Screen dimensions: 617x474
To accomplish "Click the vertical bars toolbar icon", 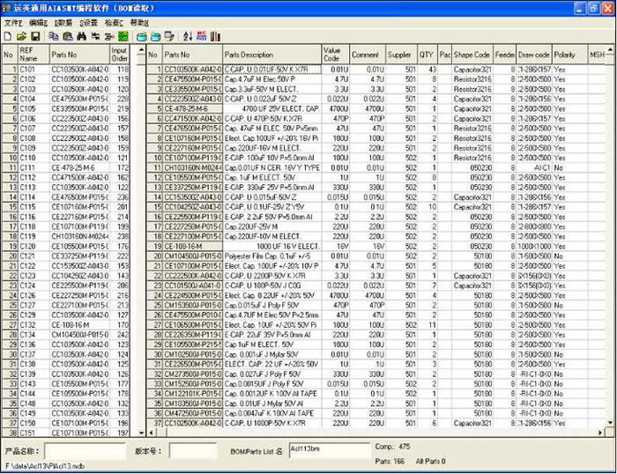I will pyautogui.click(x=215, y=36).
